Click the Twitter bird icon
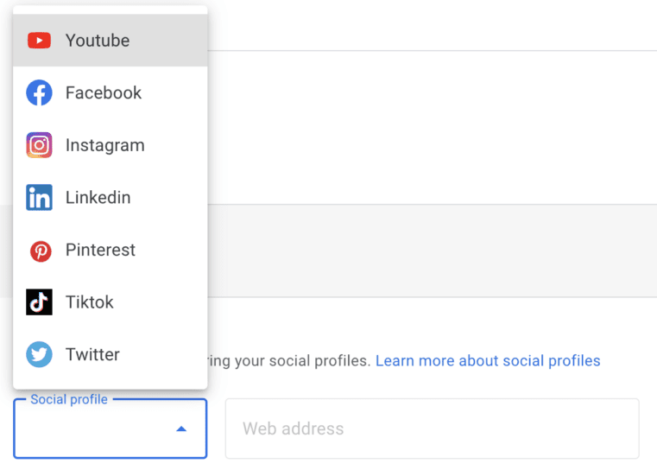657x470 pixels. 39,354
